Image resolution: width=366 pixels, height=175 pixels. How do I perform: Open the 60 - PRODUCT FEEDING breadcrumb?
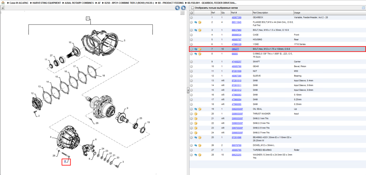(x=171, y=3)
